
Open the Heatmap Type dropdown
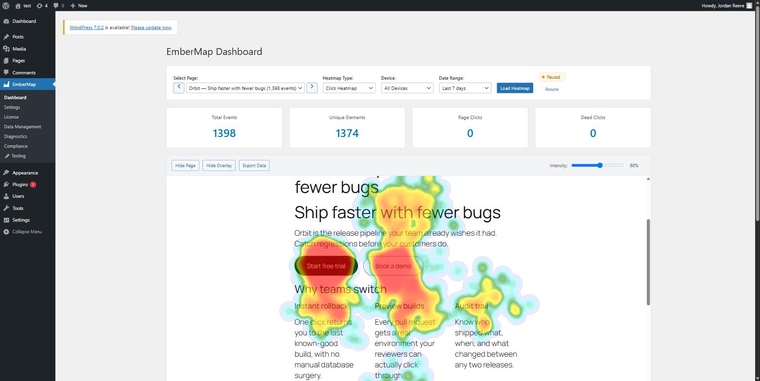pos(349,88)
